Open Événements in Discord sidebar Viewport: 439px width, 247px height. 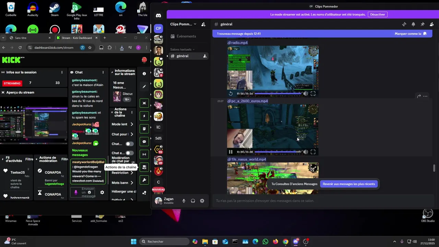click(188, 36)
